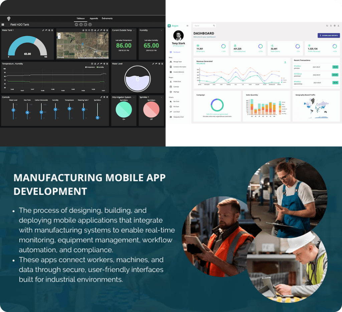Toggle the Drip Irrigation System sprinklers switch
This screenshot has width=342, height=312.
(x=124, y=110)
